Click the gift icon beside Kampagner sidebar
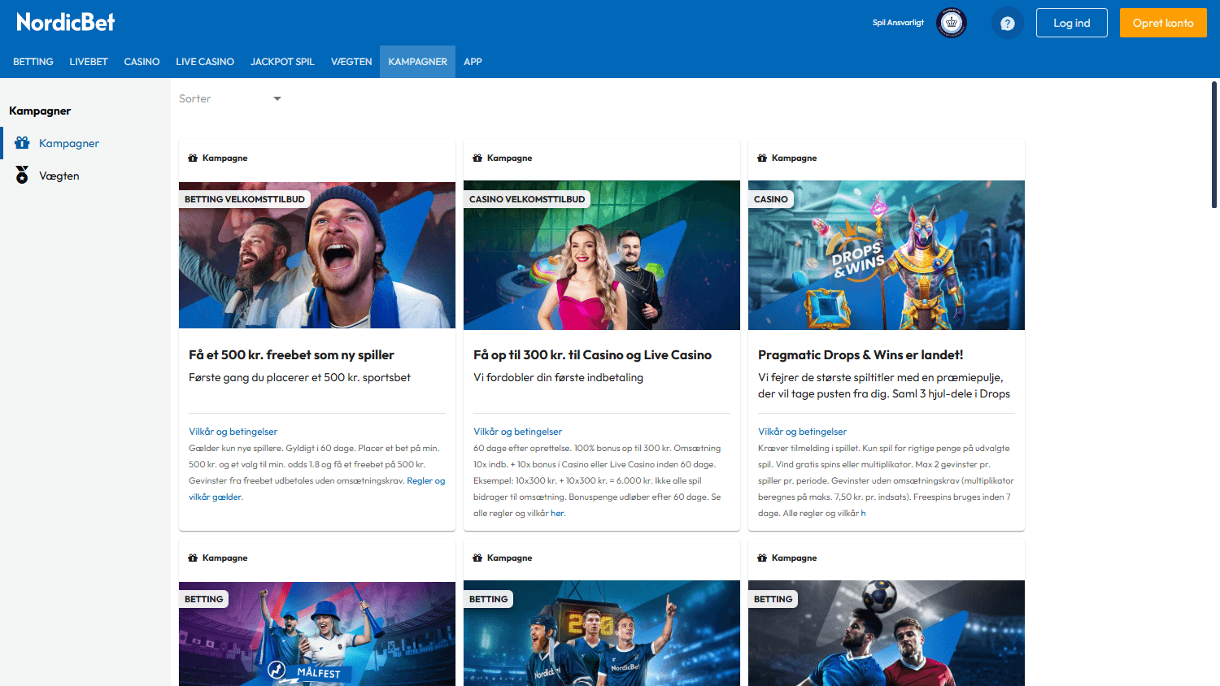Viewport: 1220px width, 686px height. pyautogui.click(x=22, y=143)
